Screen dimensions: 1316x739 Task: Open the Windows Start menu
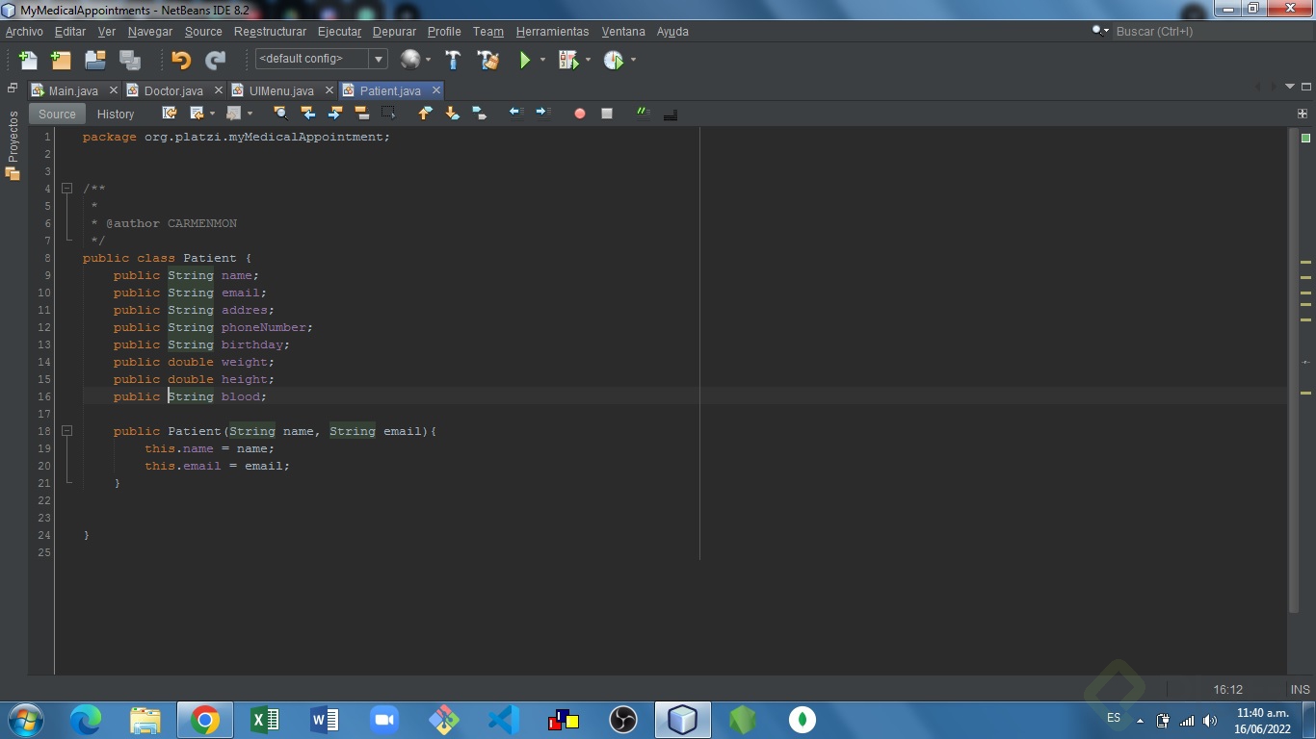(x=25, y=720)
